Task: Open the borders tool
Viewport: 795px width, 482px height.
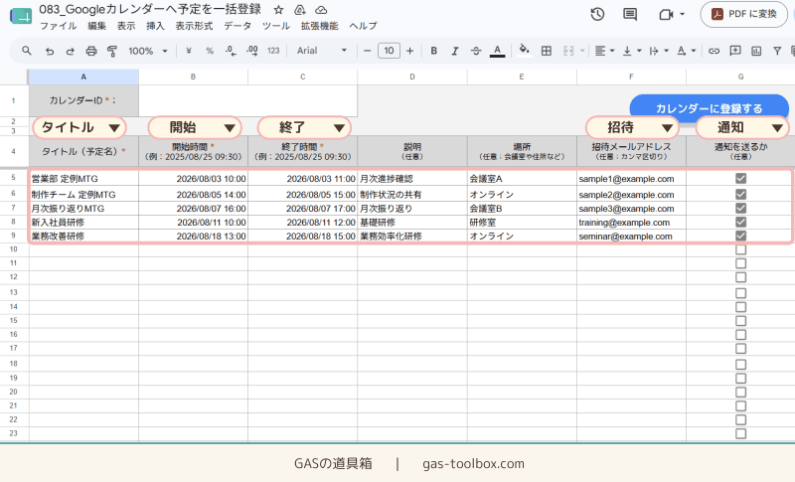Action: click(x=546, y=51)
